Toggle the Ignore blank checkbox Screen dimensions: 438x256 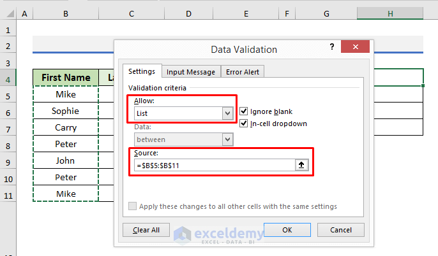pyautogui.click(x=244, y=111)
